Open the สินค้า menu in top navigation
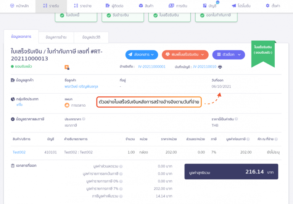The height and width of the screenshot is (204, 293). coord(144,6)
